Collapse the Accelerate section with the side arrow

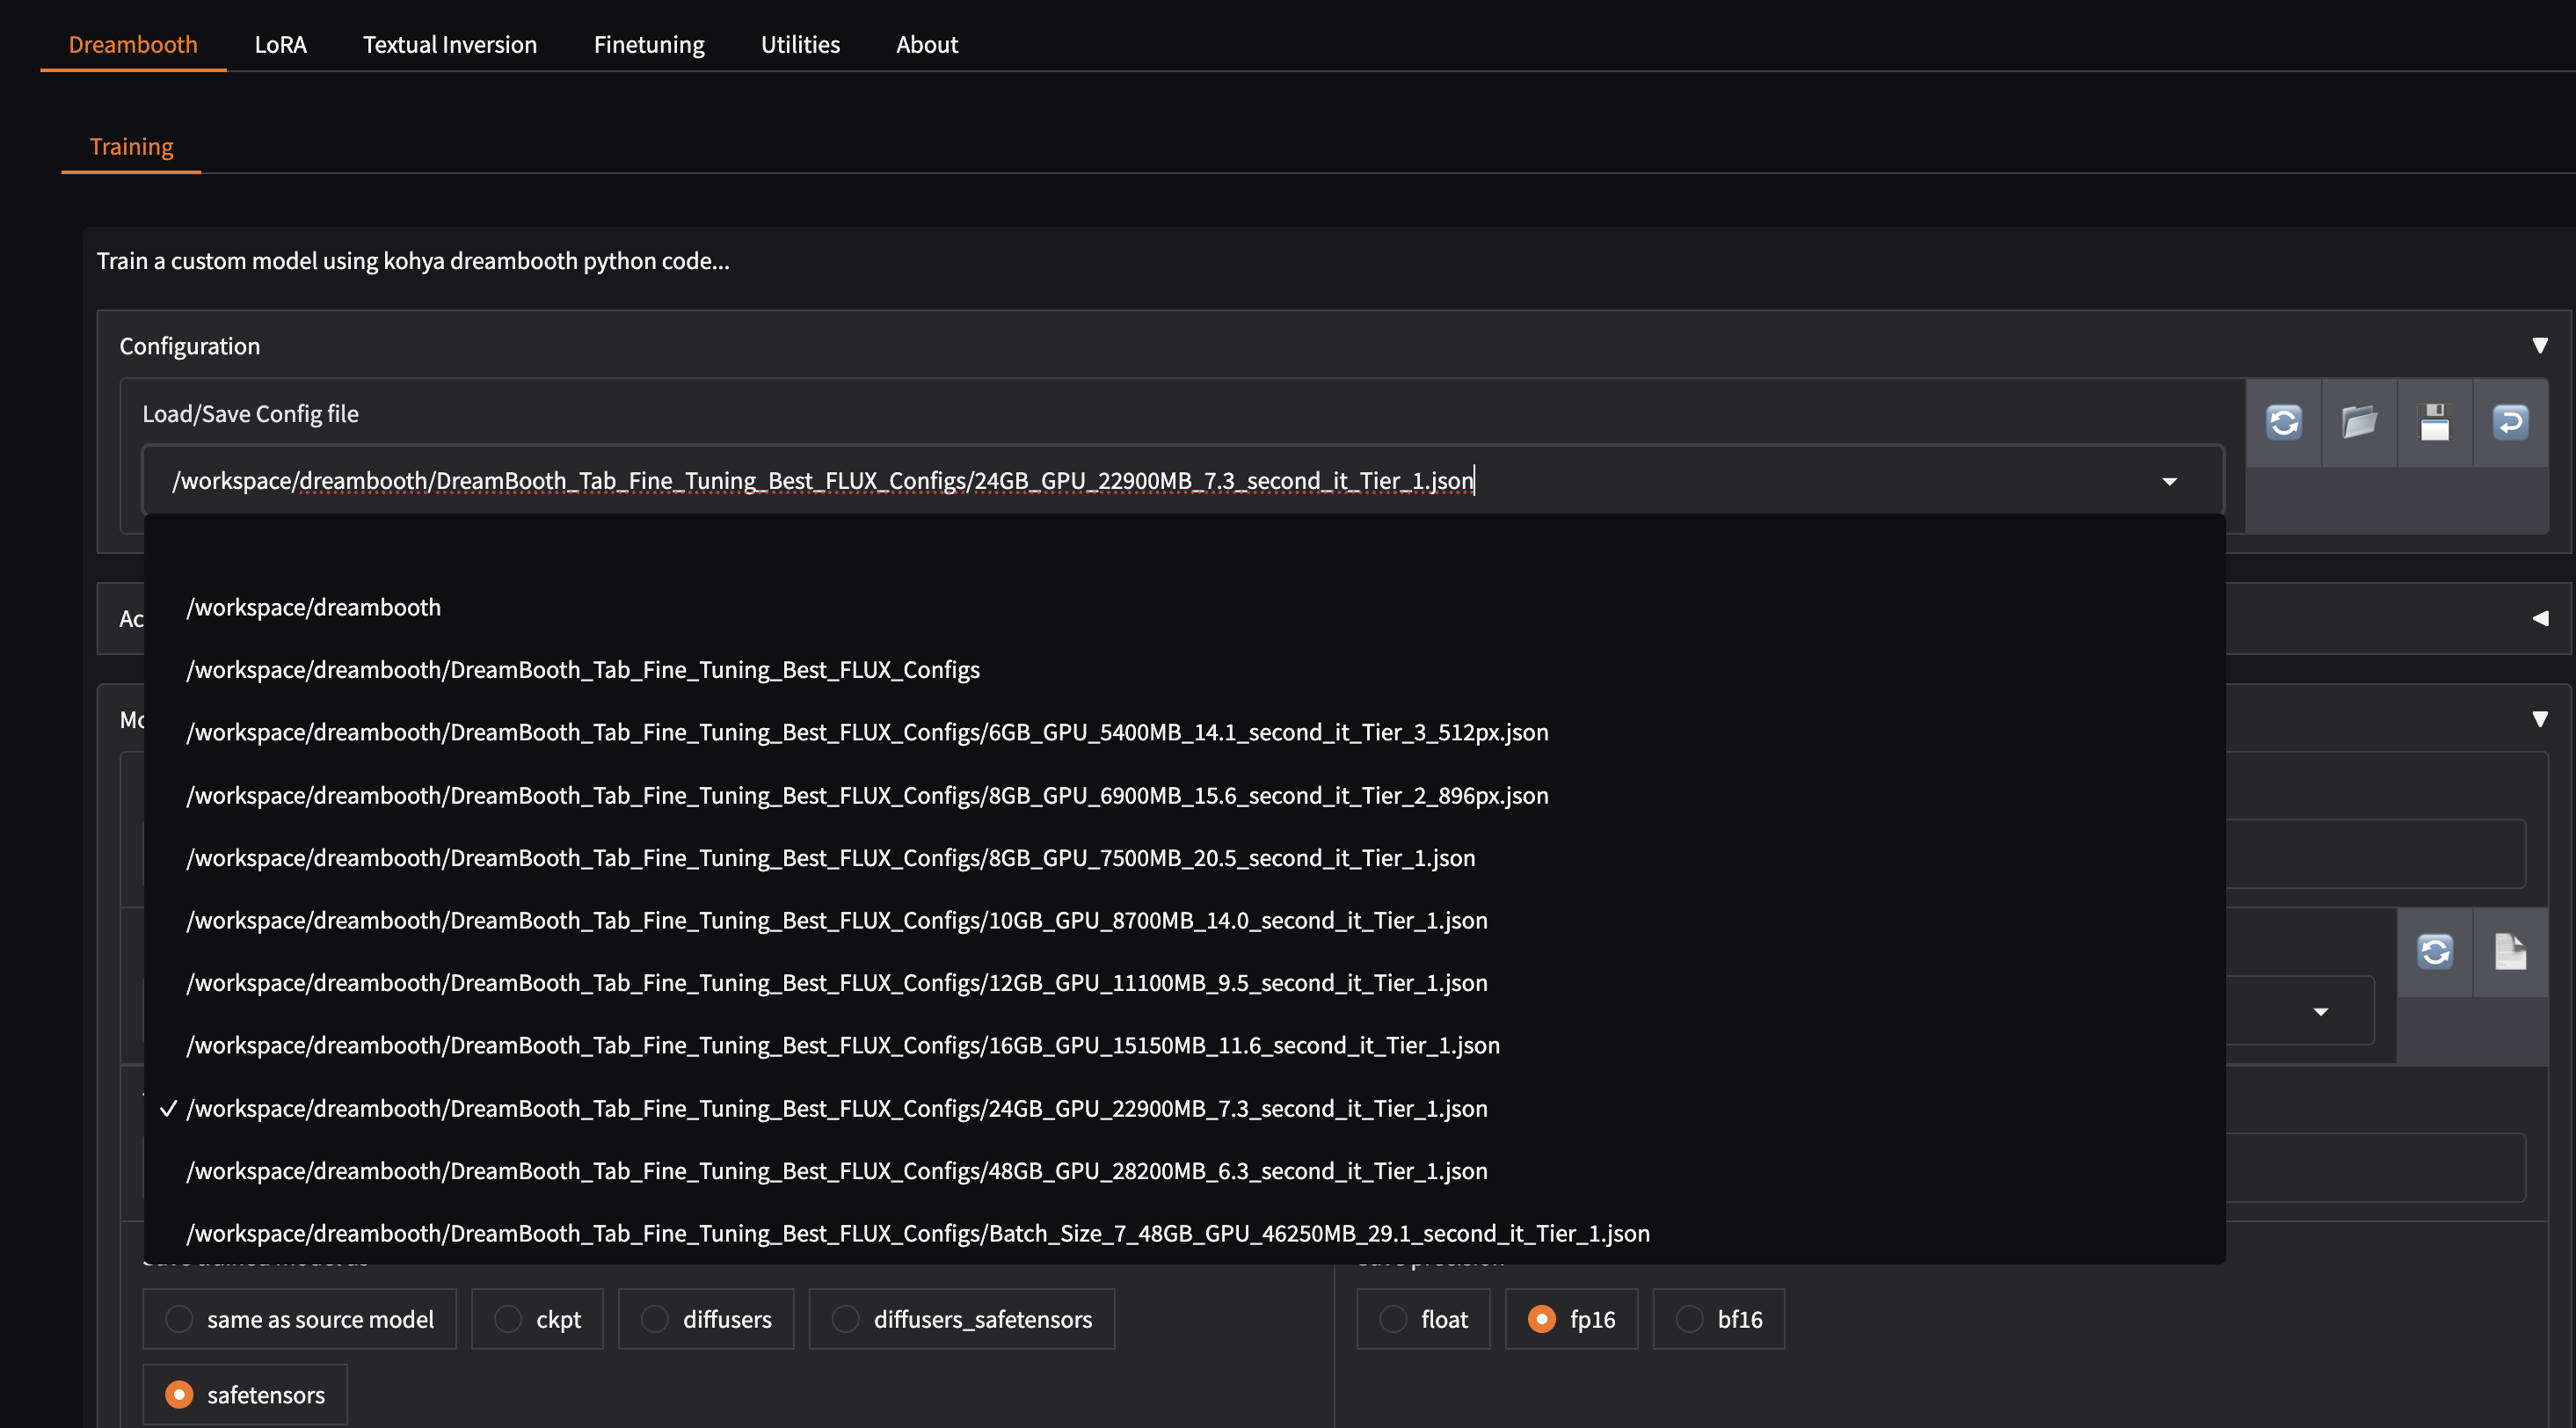2542,618
